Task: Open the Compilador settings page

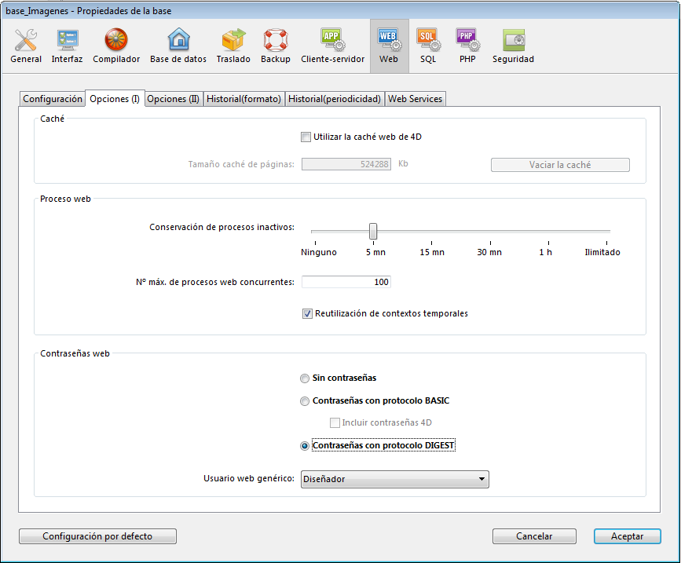Action: tap(116, 46)
